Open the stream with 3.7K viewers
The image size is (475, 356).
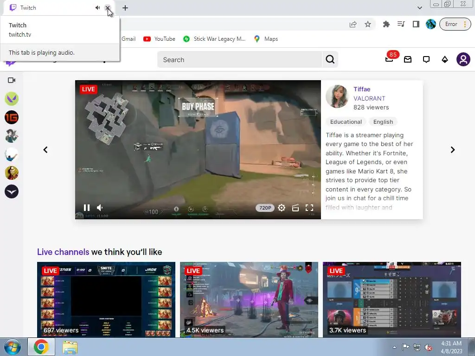pos(392,299)
